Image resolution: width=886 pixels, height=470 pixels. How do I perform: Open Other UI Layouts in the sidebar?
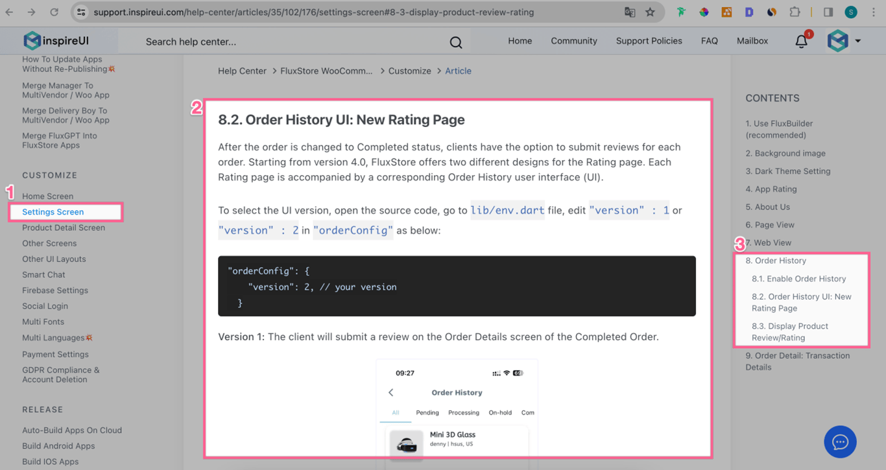(x=54, y=259)
